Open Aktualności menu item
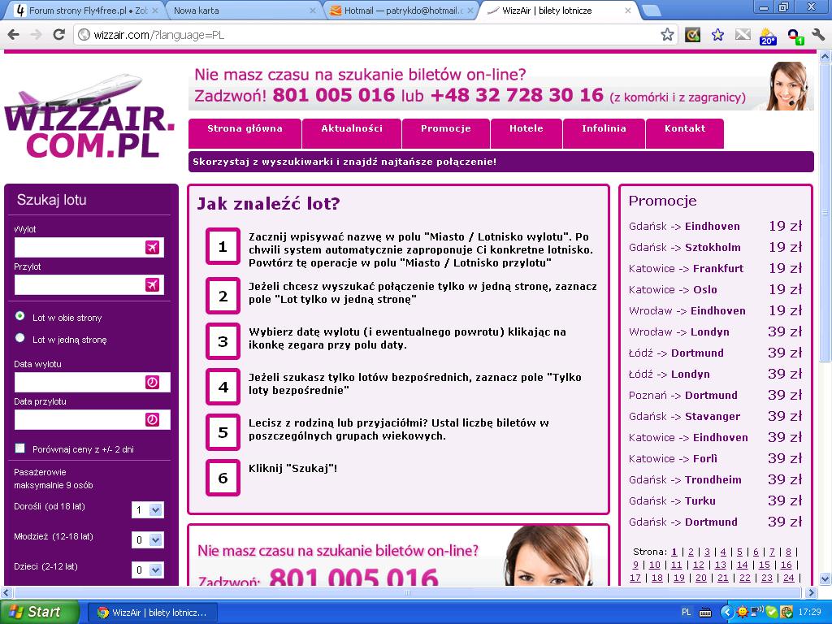Image resolution: width=832 pixels, height=624 pixels. pos(352,132)
